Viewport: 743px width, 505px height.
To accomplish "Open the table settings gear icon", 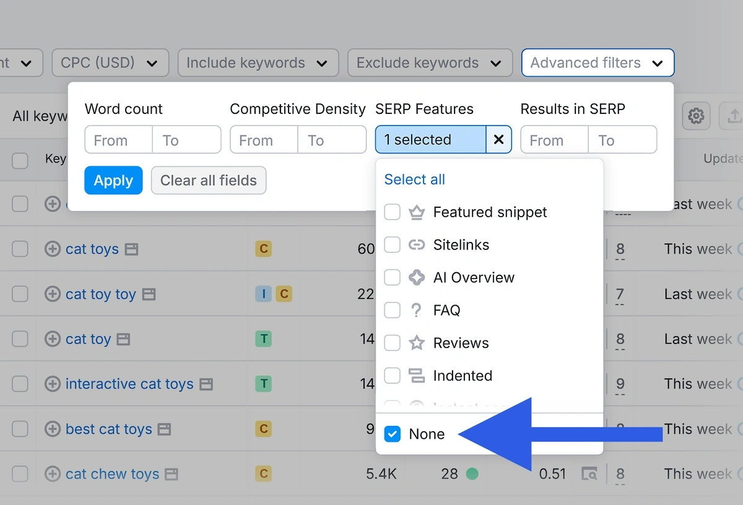I will click(x=696, y=115).
